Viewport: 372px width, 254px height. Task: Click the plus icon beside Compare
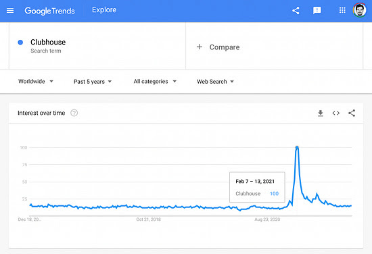click(200, 47)
